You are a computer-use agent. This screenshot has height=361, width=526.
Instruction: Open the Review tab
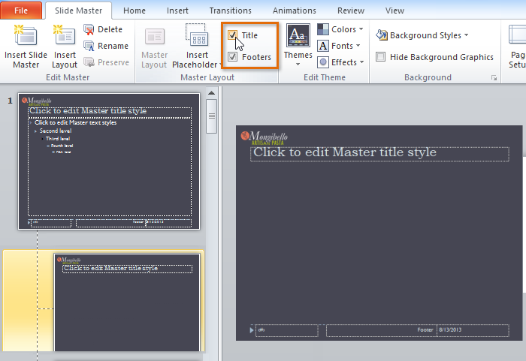click(351, 11)
